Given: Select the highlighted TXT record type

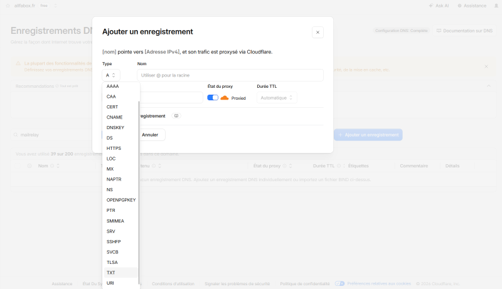Looking at the screenshot, I should coord(120,273).
